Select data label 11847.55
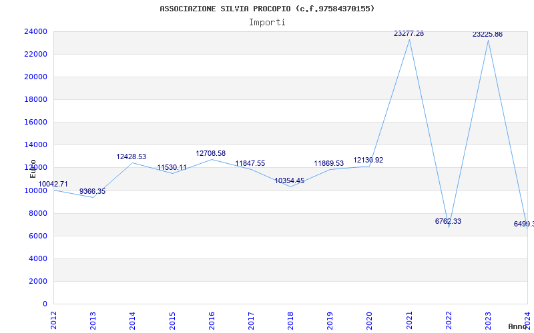 250,163
